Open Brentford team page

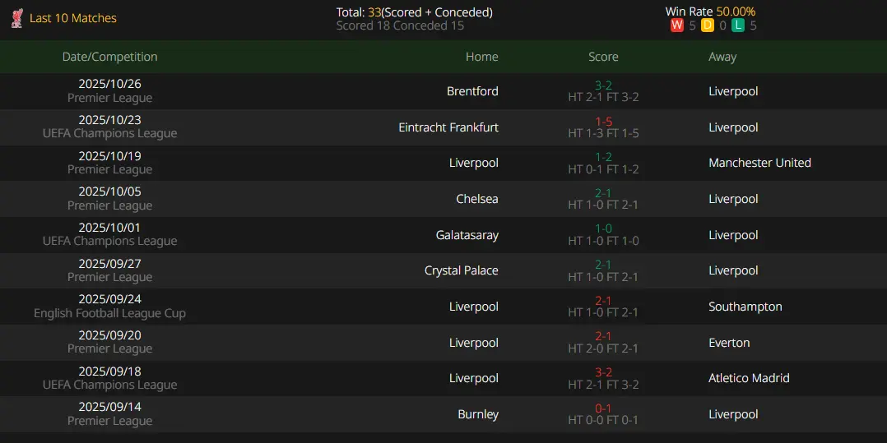click(x=472, y=91)
